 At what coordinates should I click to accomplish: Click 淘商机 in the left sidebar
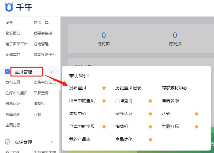pyautogui.click(x=39, y=104)
